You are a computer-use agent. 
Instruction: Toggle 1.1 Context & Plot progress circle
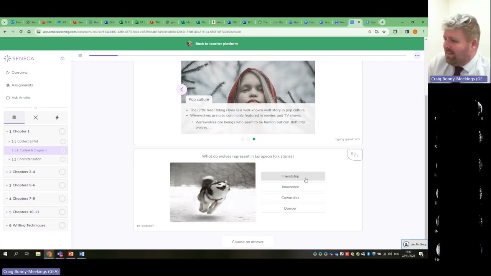click(63, 141)
